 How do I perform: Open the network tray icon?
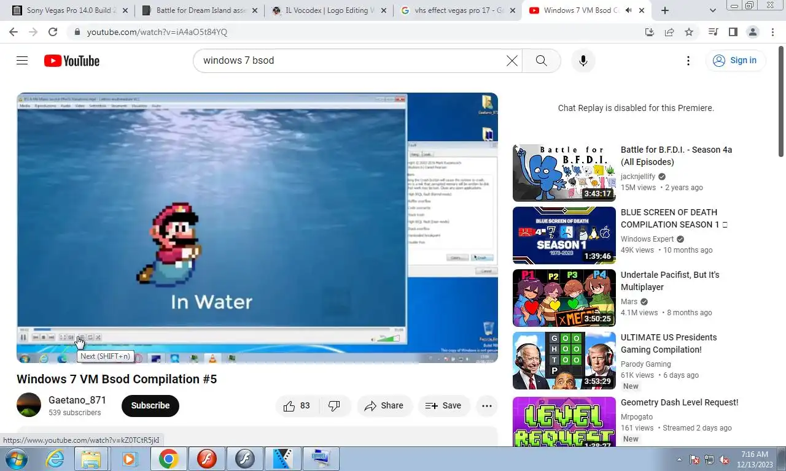(709, 459)
